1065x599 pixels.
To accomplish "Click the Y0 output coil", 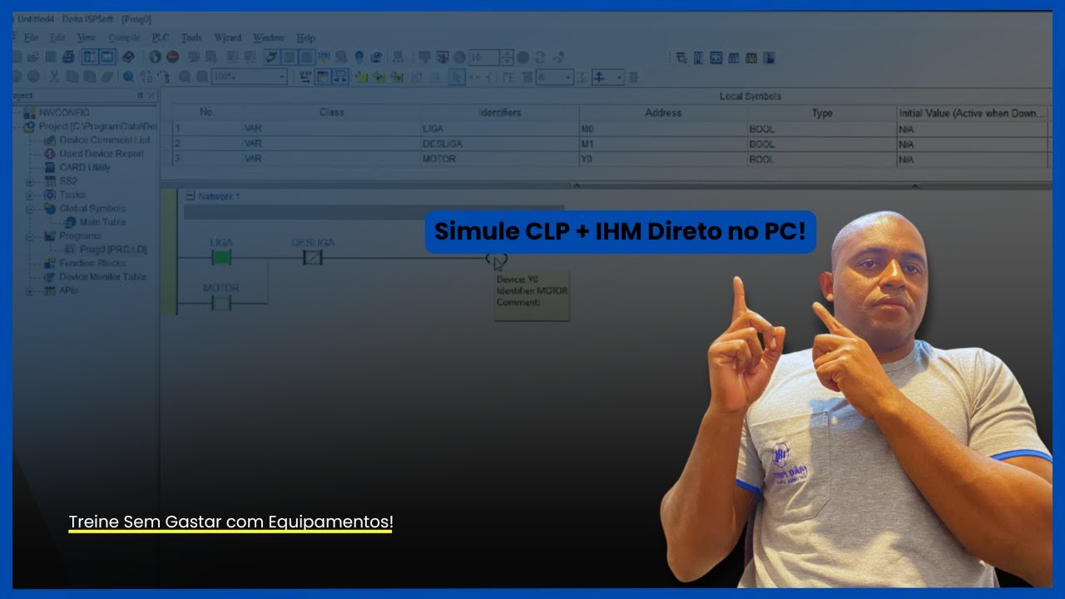I will (497, 260).
